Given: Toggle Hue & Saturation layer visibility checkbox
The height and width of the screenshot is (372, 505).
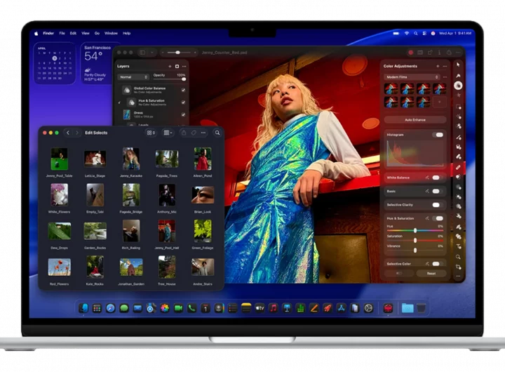Looking at the screenshot, I should pos(183,102).
